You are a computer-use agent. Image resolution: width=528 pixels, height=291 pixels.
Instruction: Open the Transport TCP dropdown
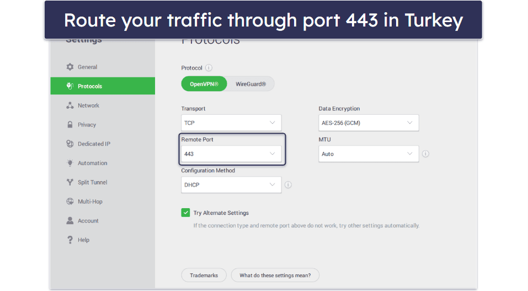231,123
